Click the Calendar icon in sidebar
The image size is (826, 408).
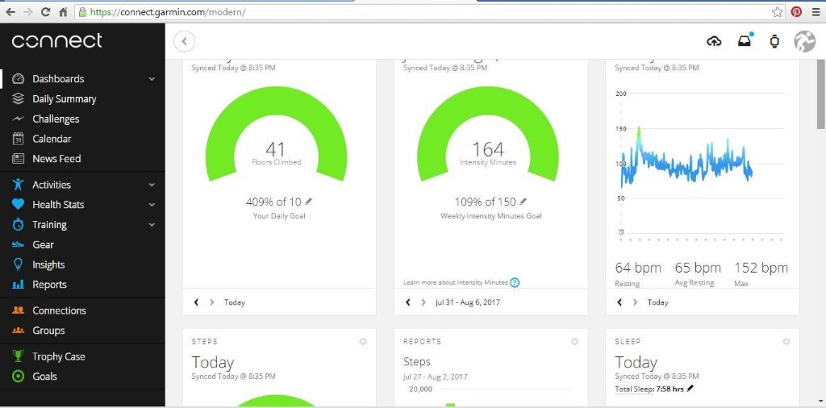coord(19,139)
